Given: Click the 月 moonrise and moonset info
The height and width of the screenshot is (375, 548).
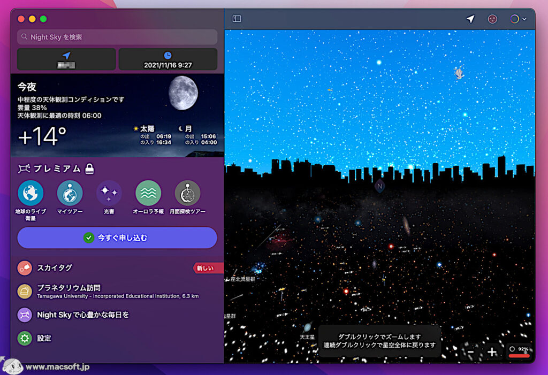Looking at the screenshot, I should (197, 135).
